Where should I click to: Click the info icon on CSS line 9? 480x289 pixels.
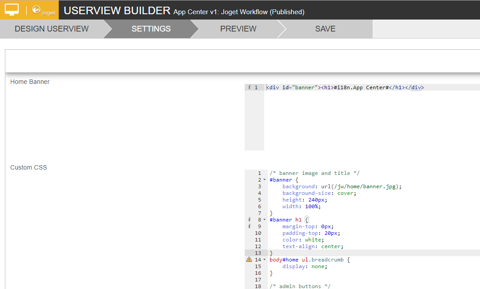(250, 226)
